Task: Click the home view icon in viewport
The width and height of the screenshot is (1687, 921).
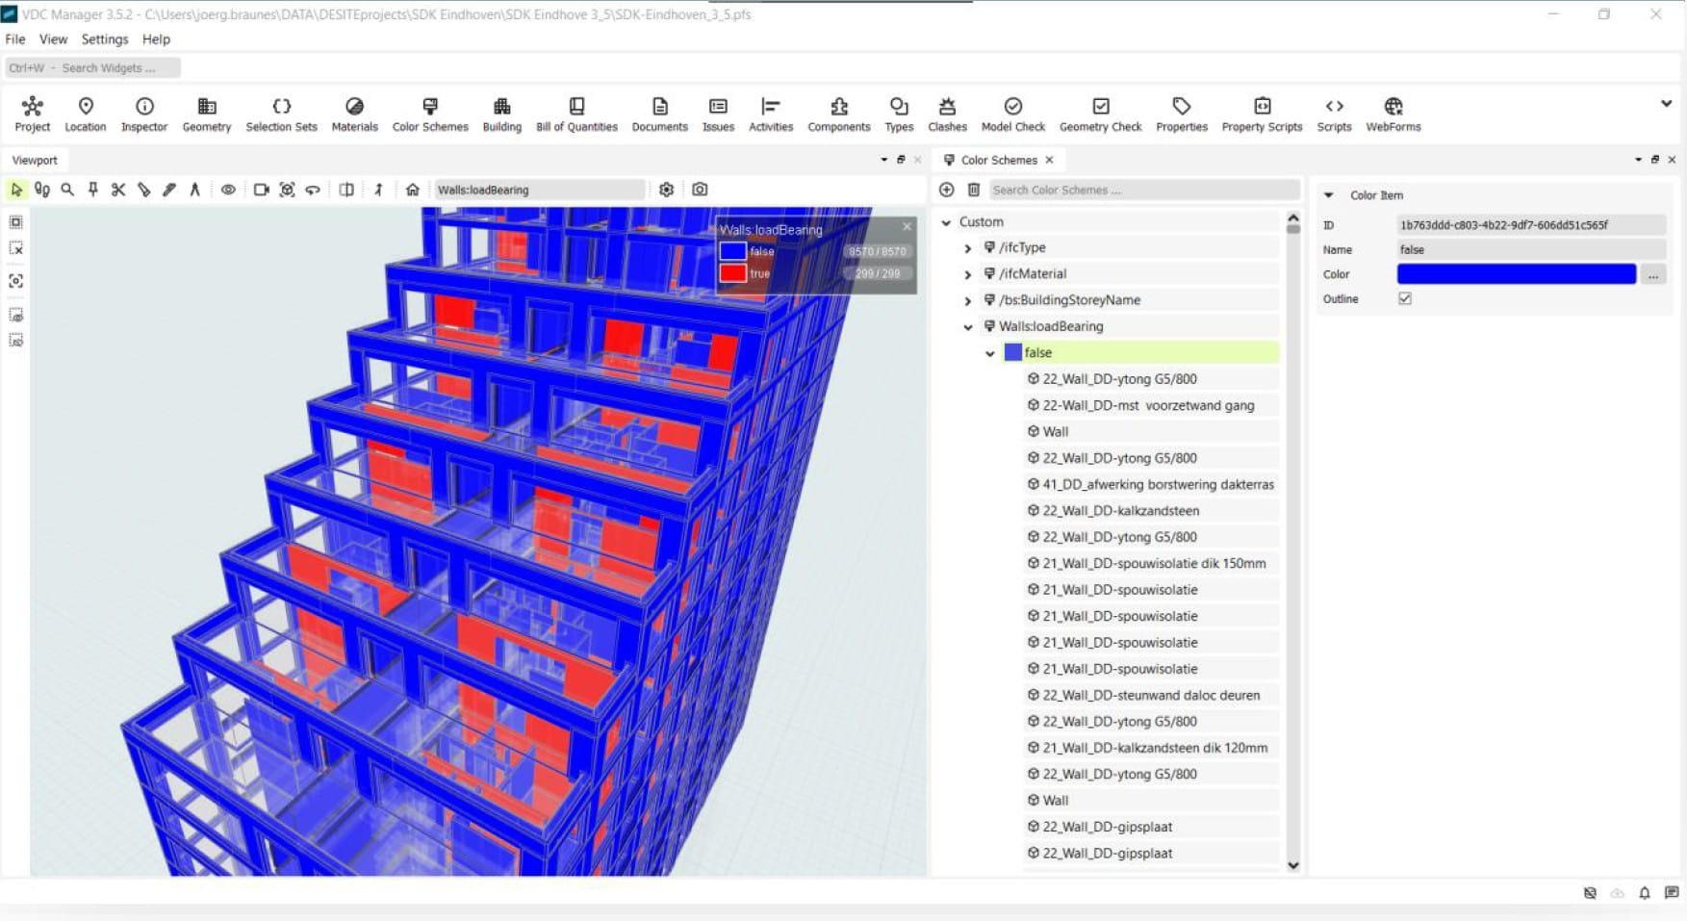Action: pyautogui.click(x=412, y=190)
